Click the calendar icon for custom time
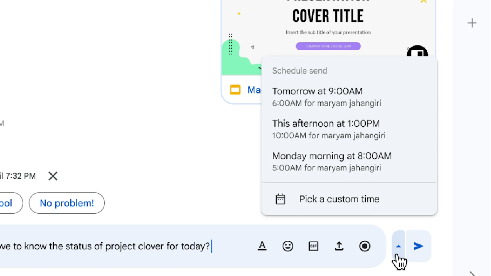This screenshot has height=276, width=491. pos(280,199)
